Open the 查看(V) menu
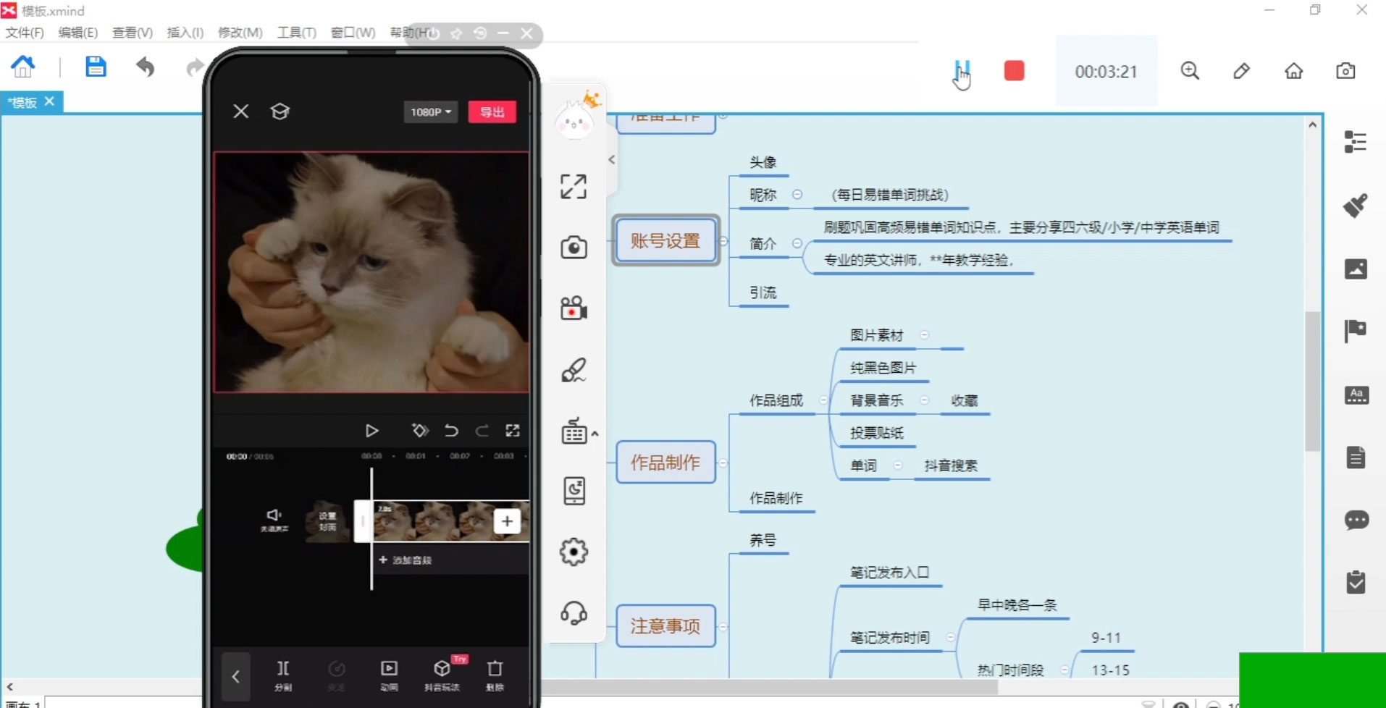This screenshot has height=708, width=1386. coord(133,33)
